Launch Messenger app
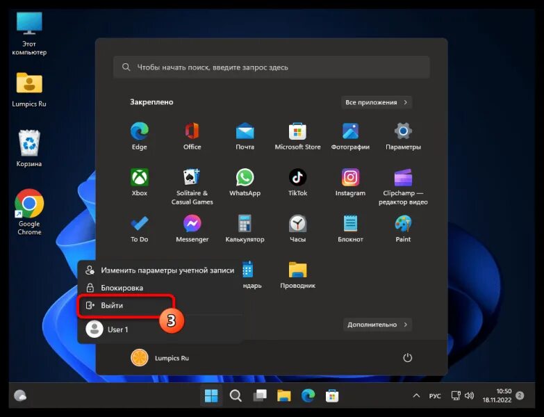 (192, 228)
